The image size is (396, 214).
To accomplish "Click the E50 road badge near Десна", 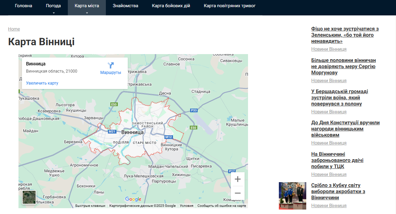I will pos(114,104).
